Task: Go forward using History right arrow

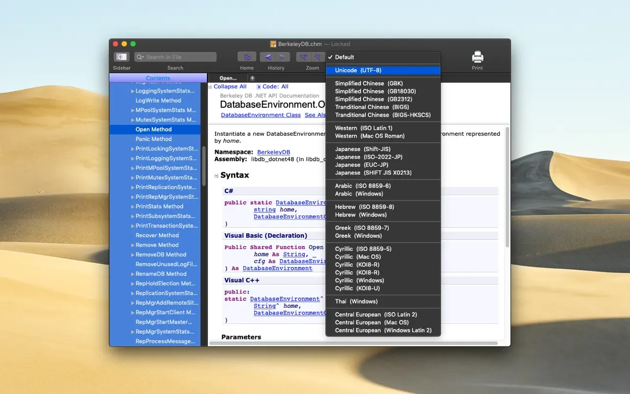Action: 283,57
